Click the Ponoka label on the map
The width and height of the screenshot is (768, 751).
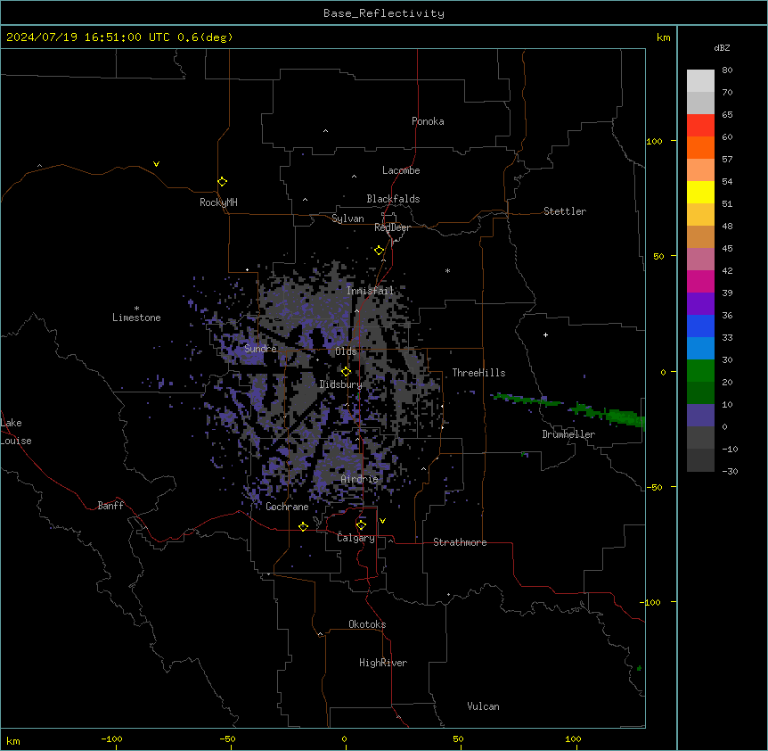428,121
